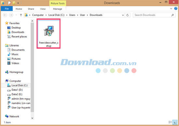Image resolution: width=179 pixels, height=126 pixels.
Task: Click the Users breadcrumb segment
Action: click(x=72, y=15)
